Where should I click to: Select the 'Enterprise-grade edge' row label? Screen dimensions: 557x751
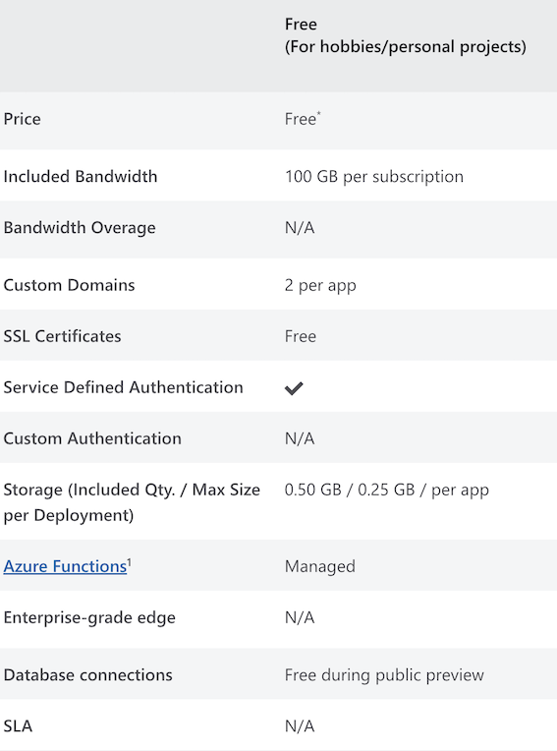89,618
